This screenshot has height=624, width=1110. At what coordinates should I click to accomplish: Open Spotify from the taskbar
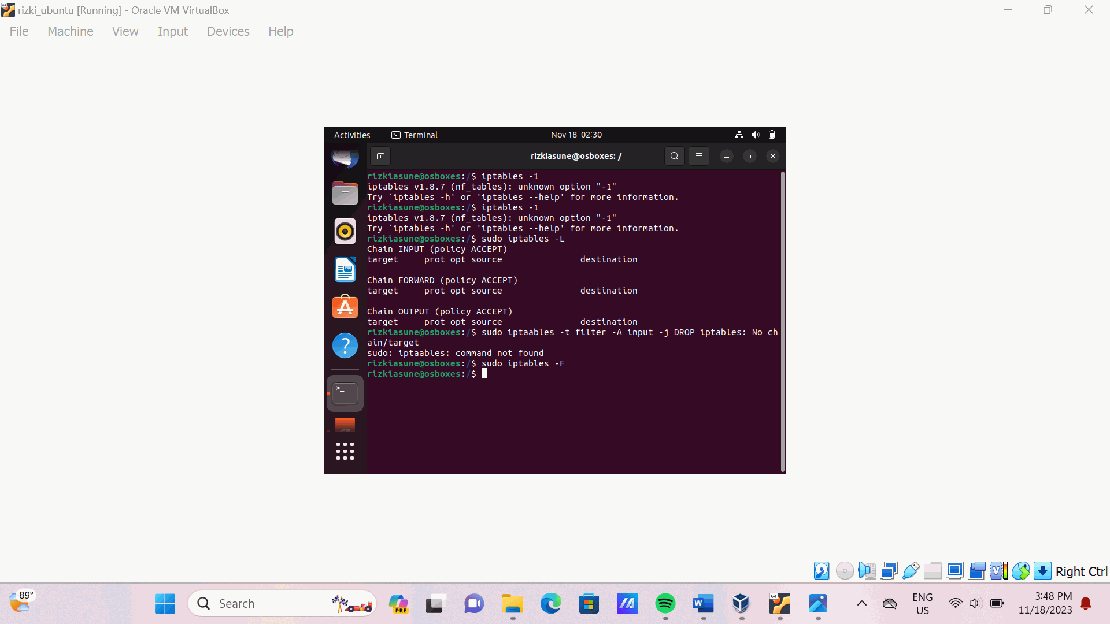click(x=665, y=603)
